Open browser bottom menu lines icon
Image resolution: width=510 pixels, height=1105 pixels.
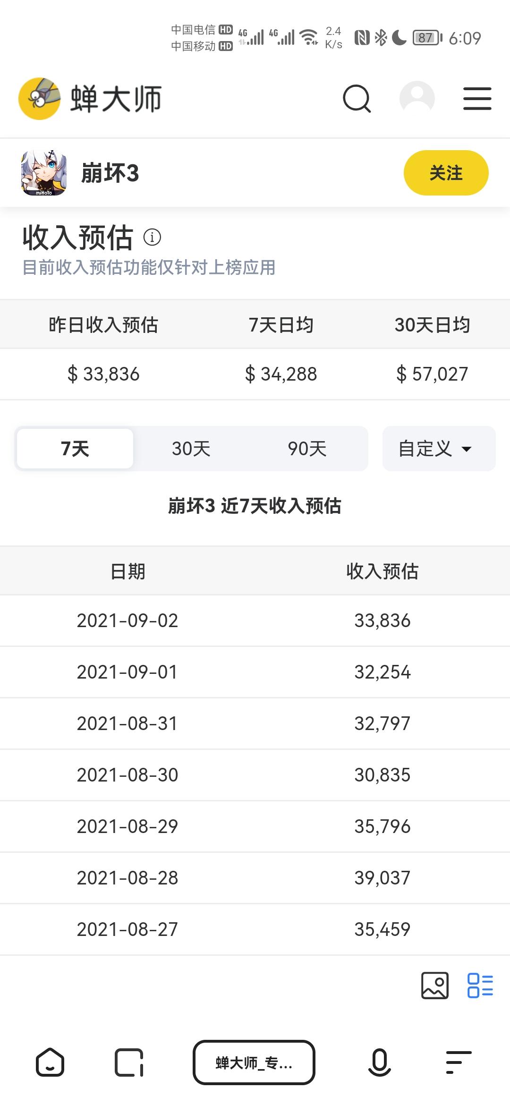(459, 1062)
